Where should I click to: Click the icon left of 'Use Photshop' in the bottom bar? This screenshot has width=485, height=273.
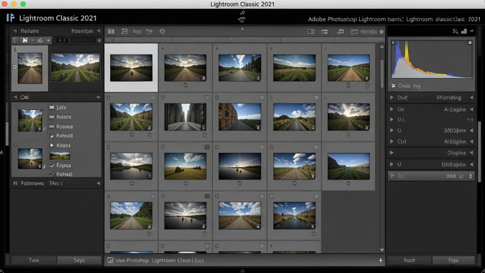click(110, 260)
